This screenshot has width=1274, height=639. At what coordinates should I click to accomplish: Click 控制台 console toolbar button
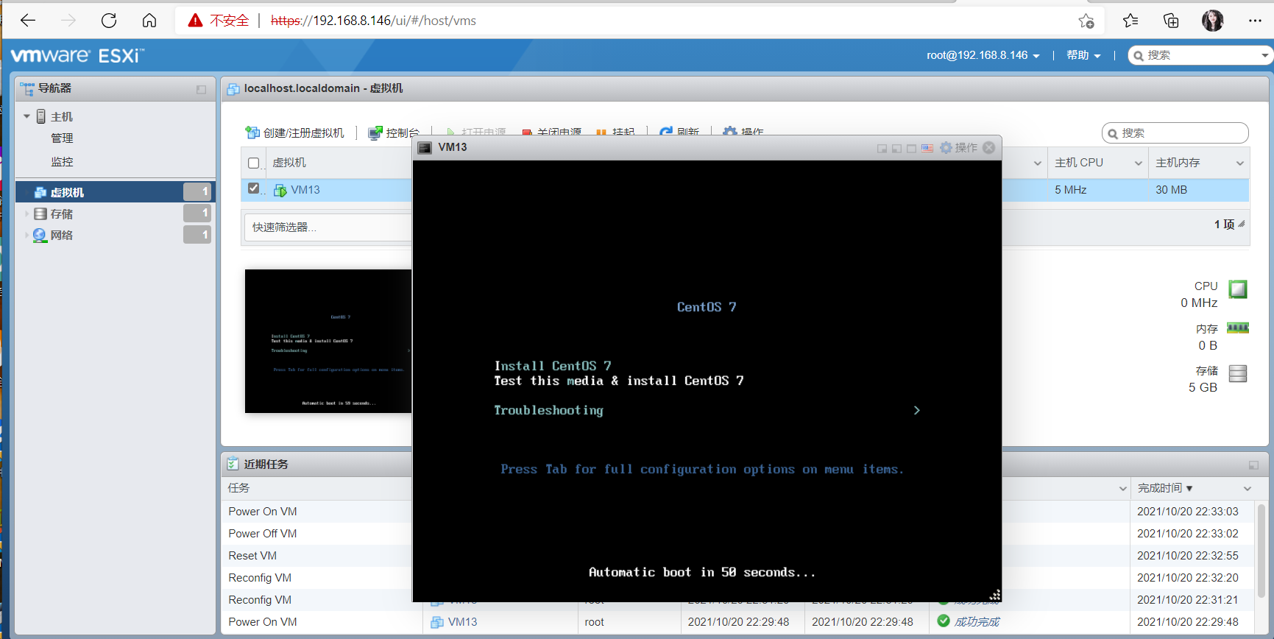click(394, 133)
